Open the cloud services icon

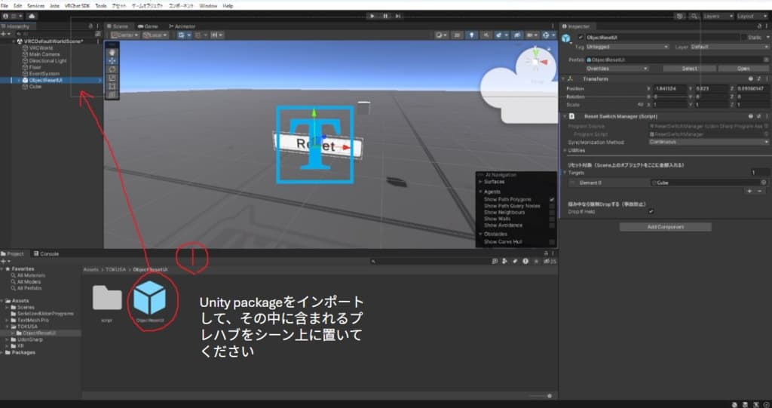(x=32, y=17)
